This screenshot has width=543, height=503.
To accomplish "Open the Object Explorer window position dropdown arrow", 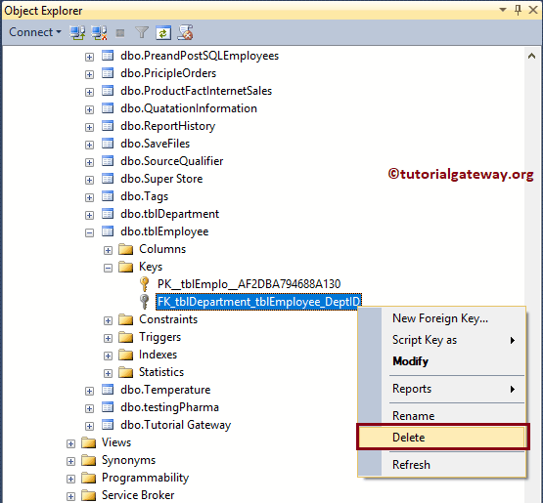I will coord(503,10).
